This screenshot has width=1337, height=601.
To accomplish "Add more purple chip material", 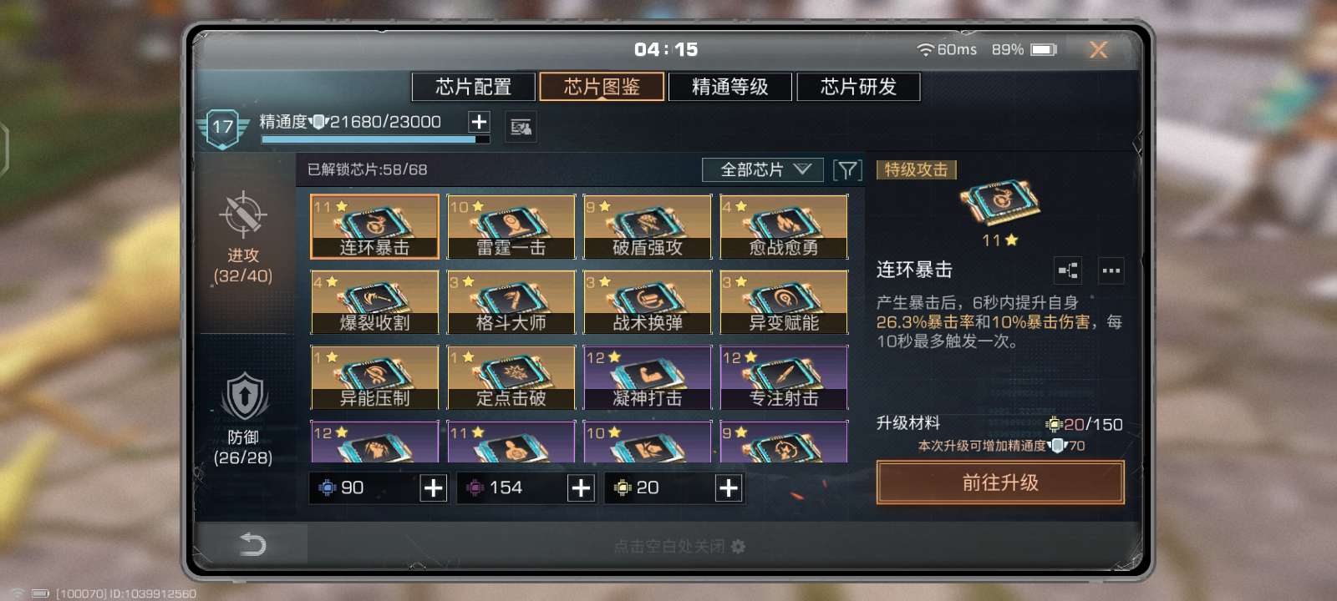I will click(x=581, y=488).
